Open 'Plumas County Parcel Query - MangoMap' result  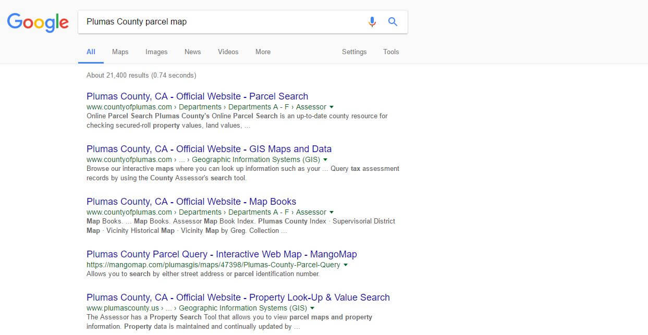[x=222, y=254]
